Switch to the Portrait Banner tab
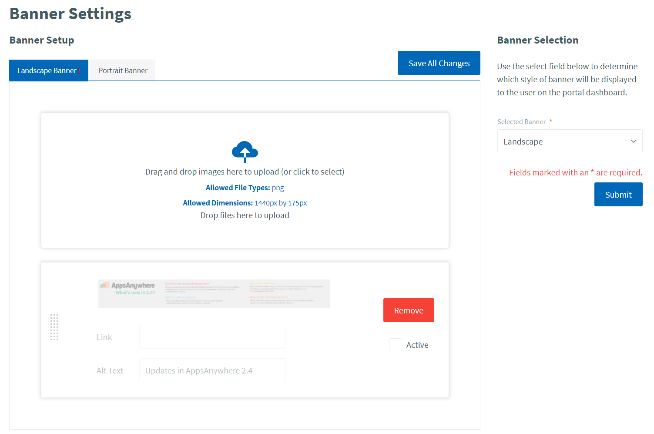The width and height of the screenshot is (654, 434). pyautogui.click(x=123, y=71)
